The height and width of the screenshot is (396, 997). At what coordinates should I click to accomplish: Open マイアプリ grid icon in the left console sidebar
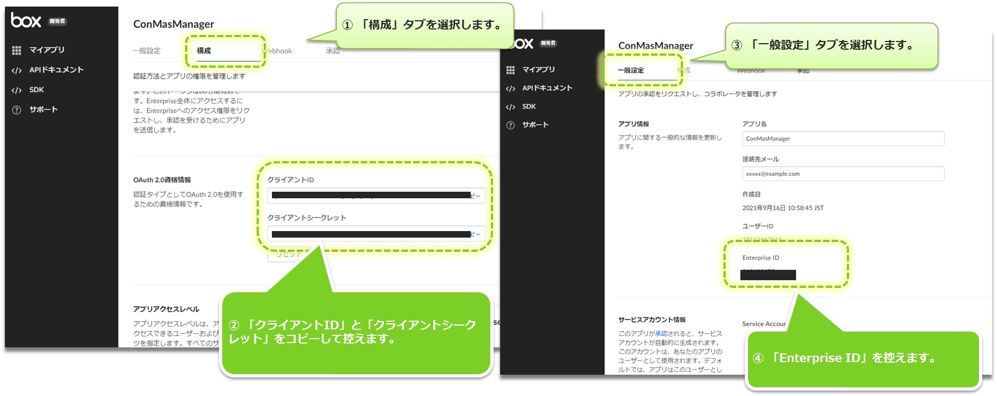(17, 50)
